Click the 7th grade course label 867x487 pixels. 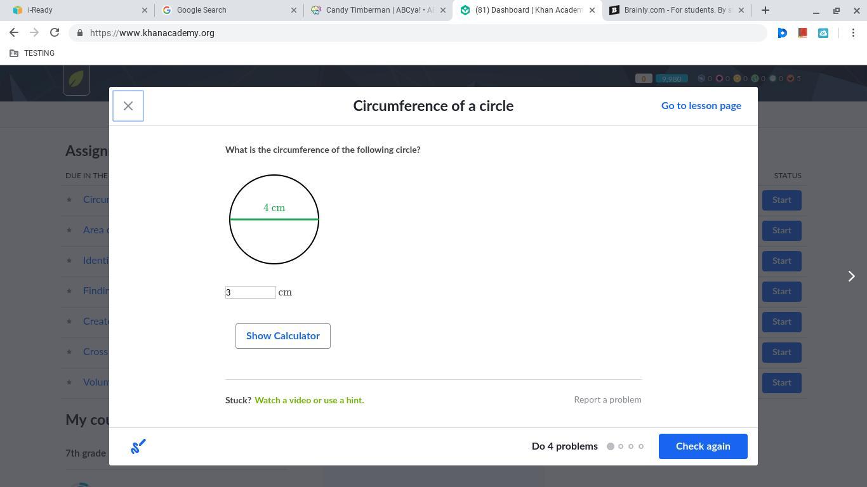click(x=86, y=453)
